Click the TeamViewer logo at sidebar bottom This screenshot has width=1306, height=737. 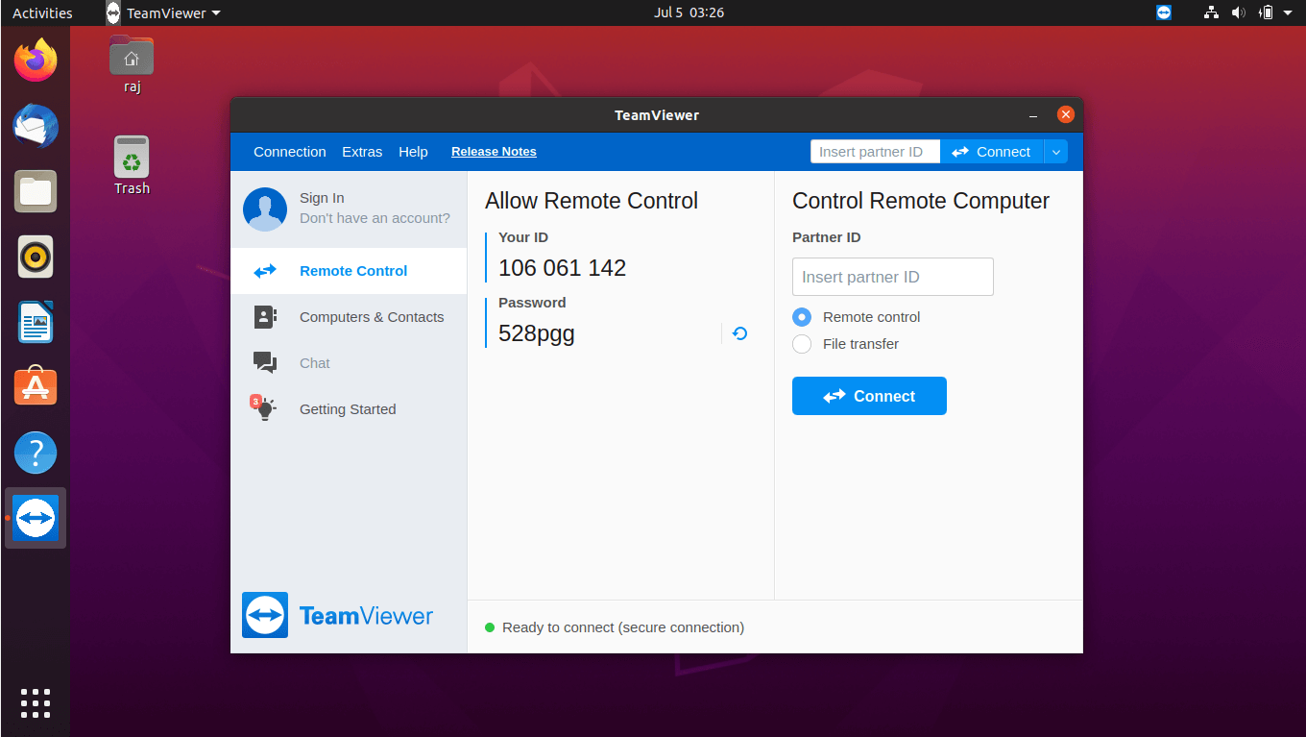click(337, 615)
